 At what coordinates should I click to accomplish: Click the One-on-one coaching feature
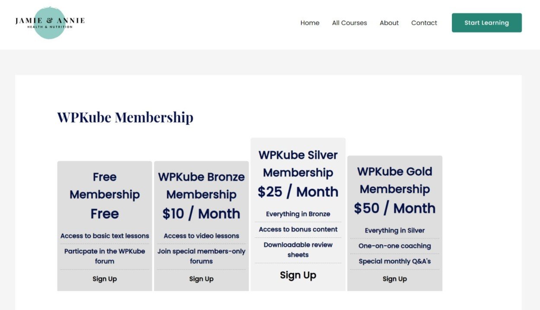click(x=395, y=246)
